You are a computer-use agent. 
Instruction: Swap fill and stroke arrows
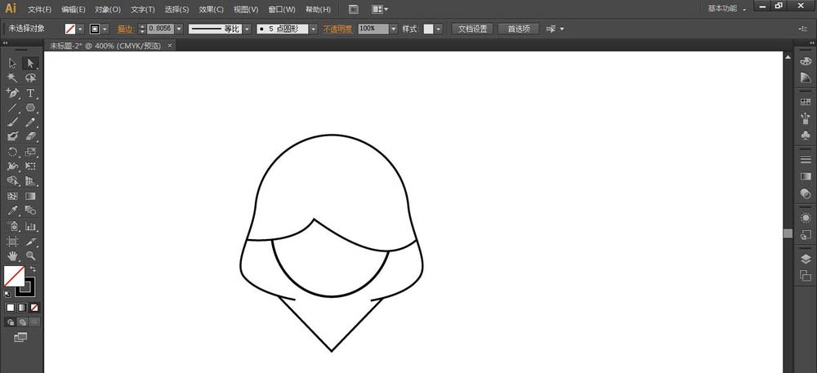pos(33,269)
